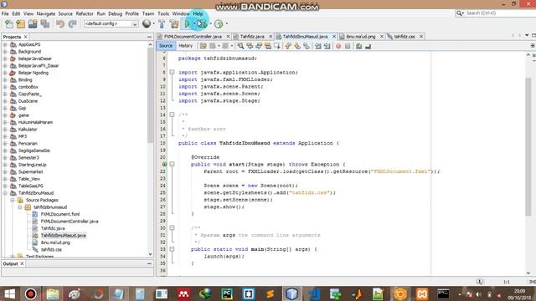
Task: Open the File menu
Action: (x=5, y=13)
